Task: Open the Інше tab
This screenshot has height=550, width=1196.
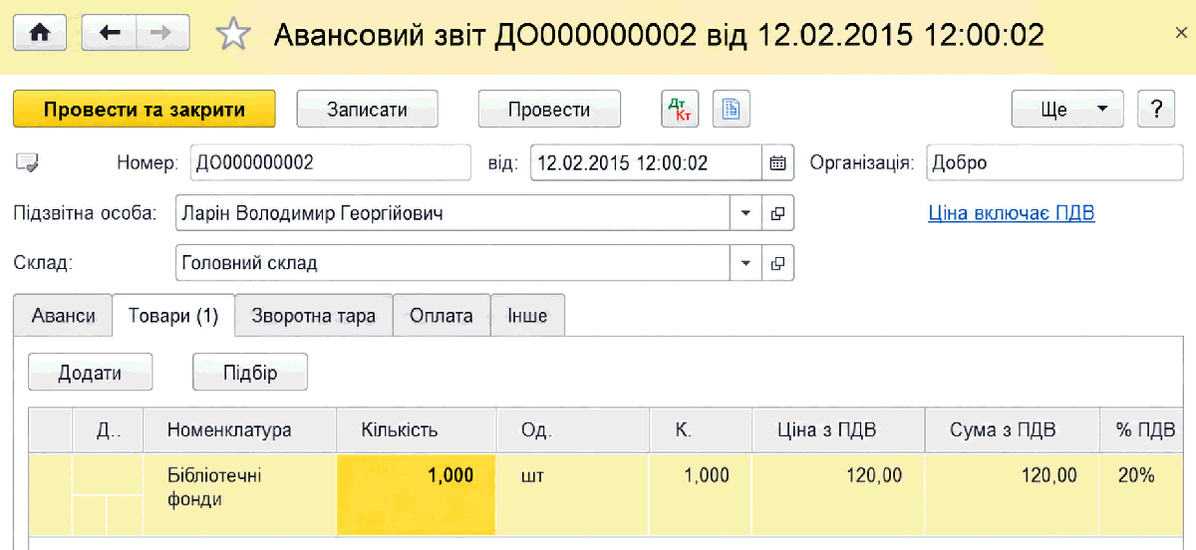Action: point(528,316)
